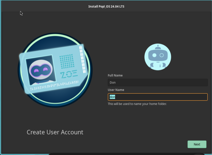Click the "User Name" field label

click(x=116, y=90)
